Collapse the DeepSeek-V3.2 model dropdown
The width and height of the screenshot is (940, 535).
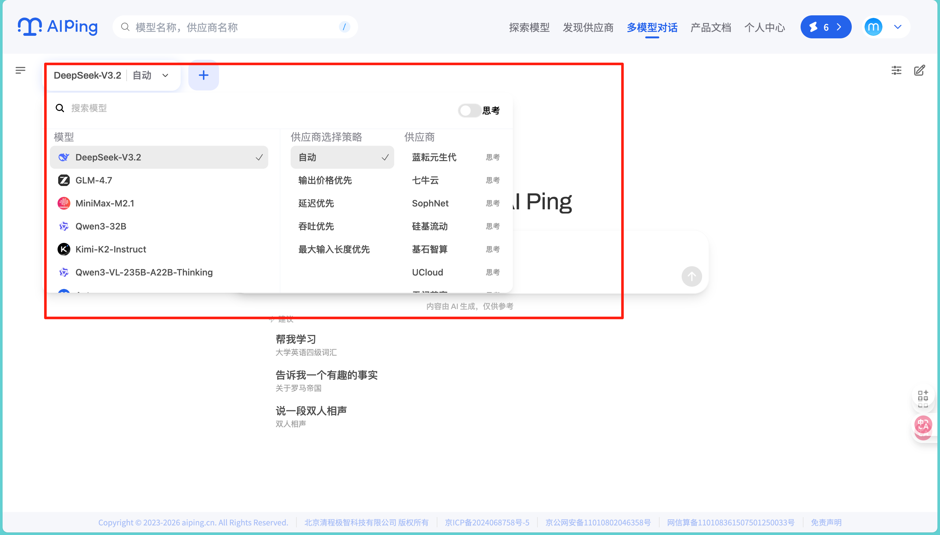point(165,75)
